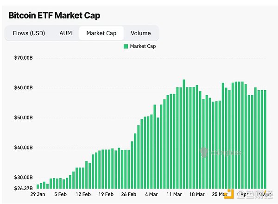Image resolution: width=278 pixels, height=204 pixels.
Task: Click the $26.37B y-axis label
Action: point(24,188)
